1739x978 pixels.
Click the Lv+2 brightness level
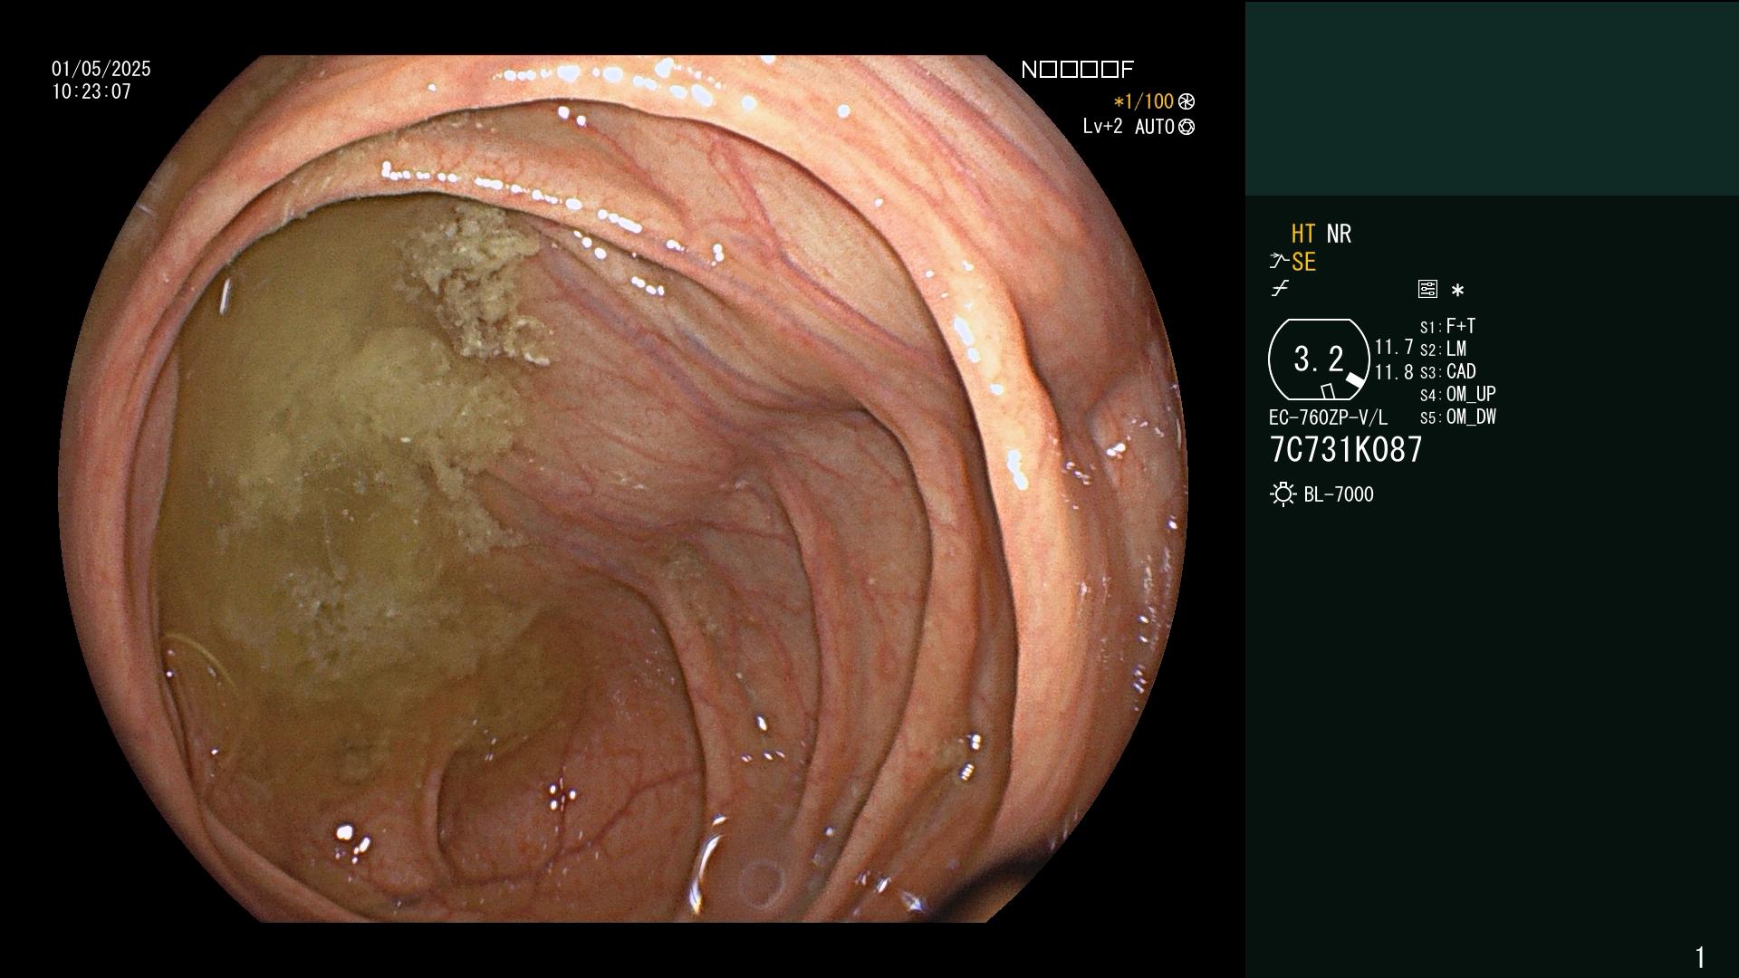[1102, 127]
